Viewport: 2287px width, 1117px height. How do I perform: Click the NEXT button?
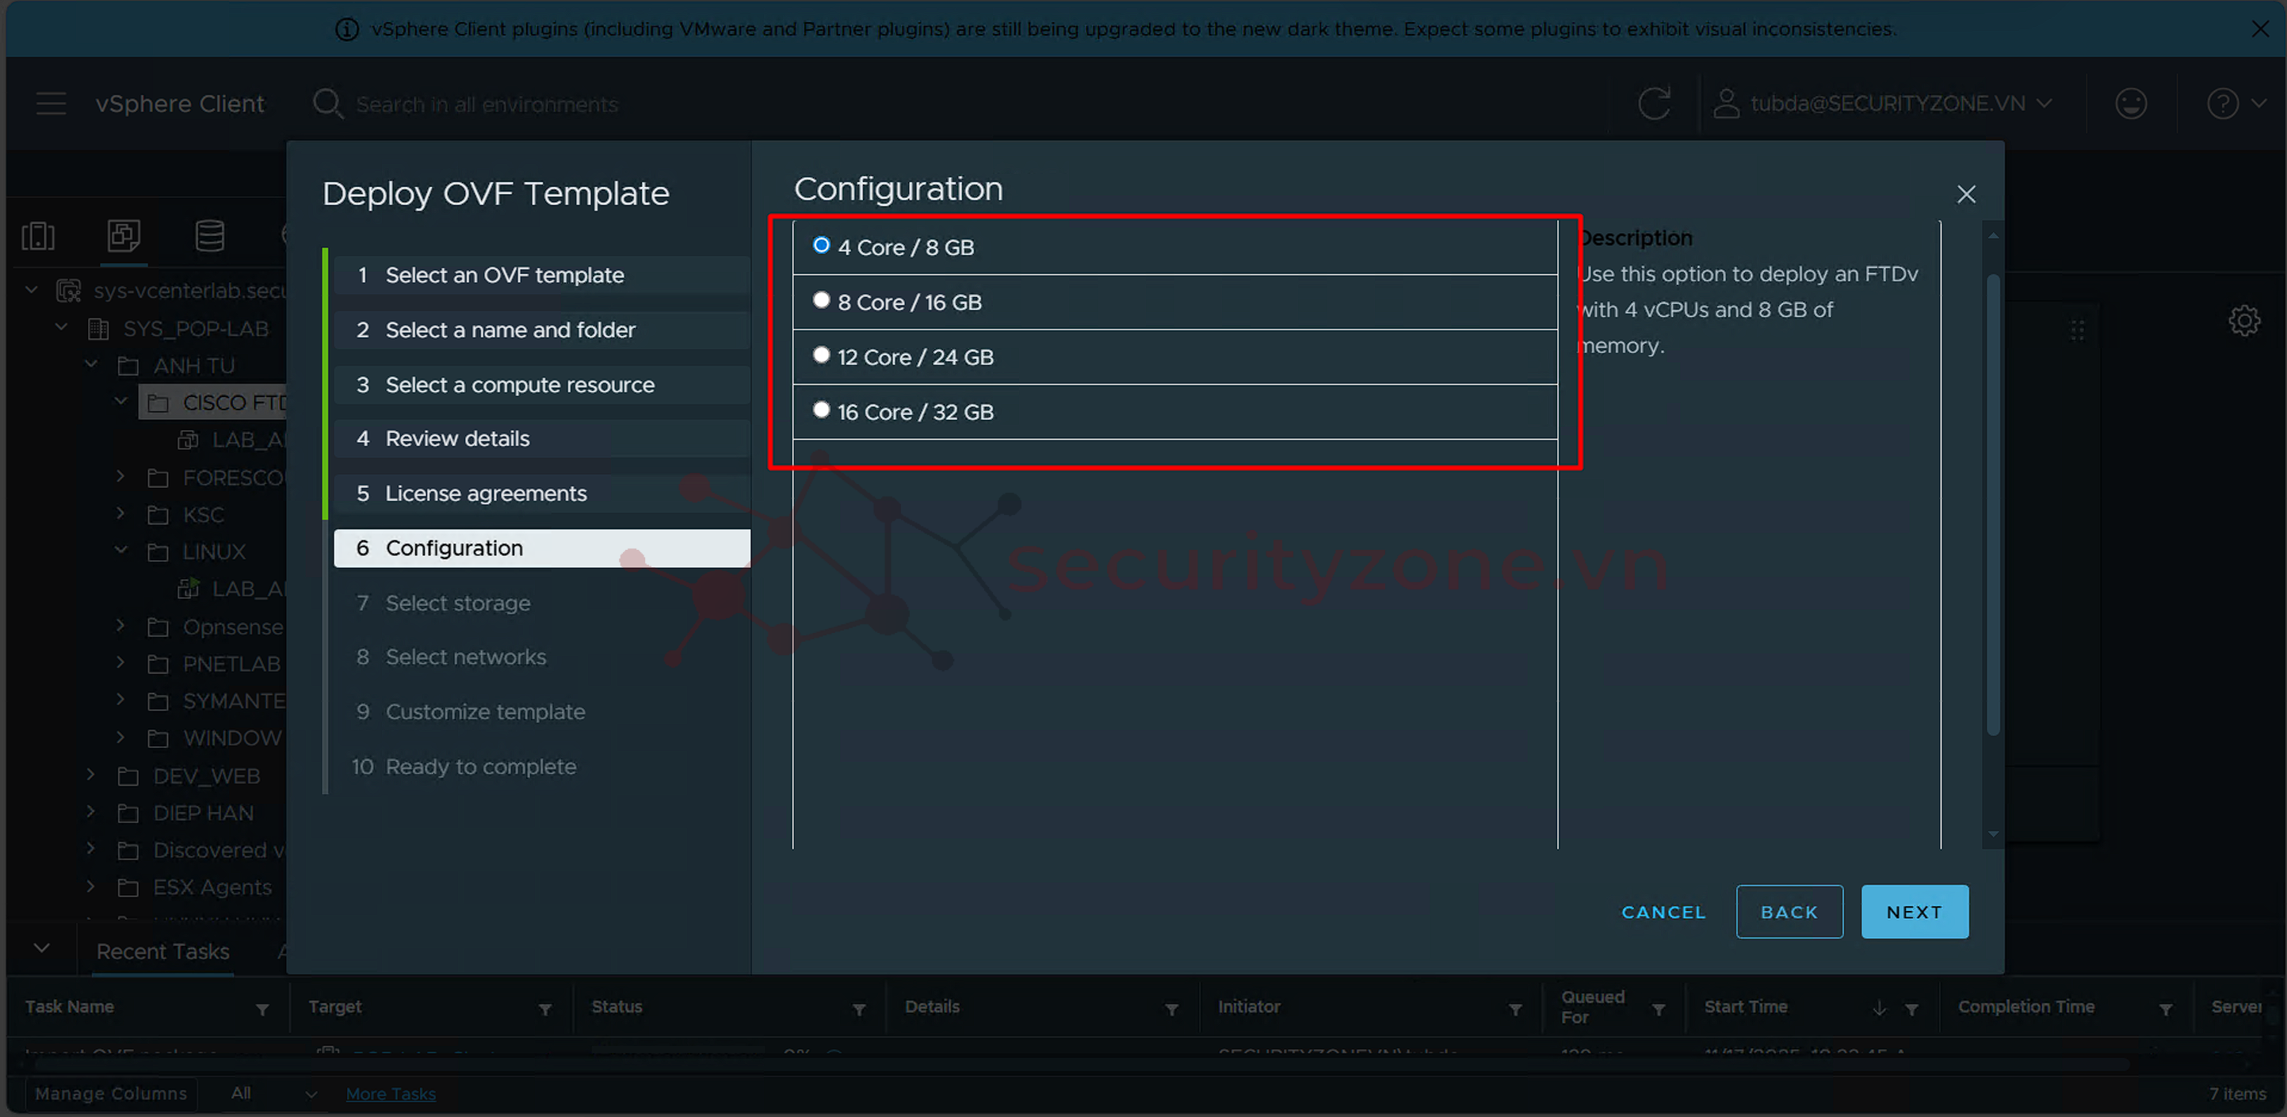tap(1914, 912)
